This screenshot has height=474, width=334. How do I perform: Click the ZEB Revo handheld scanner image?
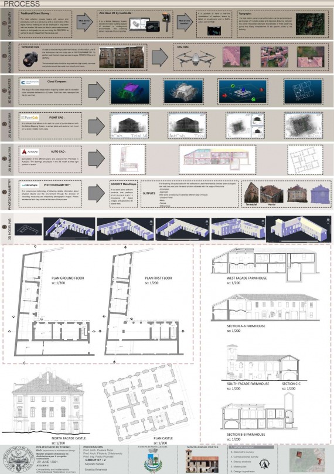(x=166, y=22)
